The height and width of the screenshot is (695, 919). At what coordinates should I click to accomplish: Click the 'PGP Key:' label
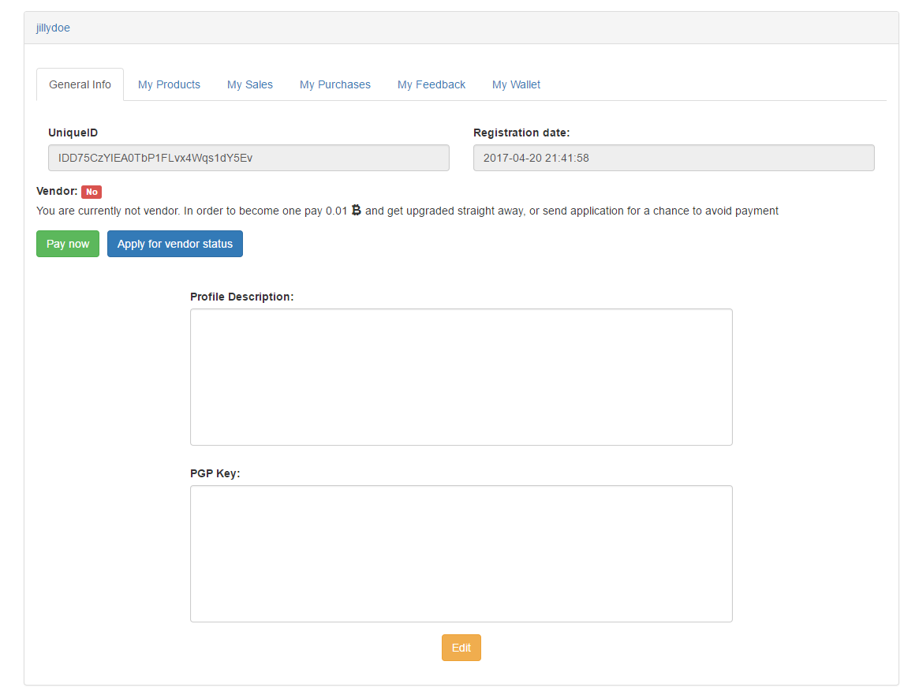(215, 473)
